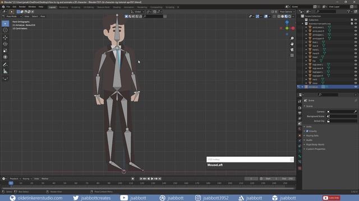Open the Global transform orientation dropdown
This screenshot has width=359, height=201.
[137, 12]
